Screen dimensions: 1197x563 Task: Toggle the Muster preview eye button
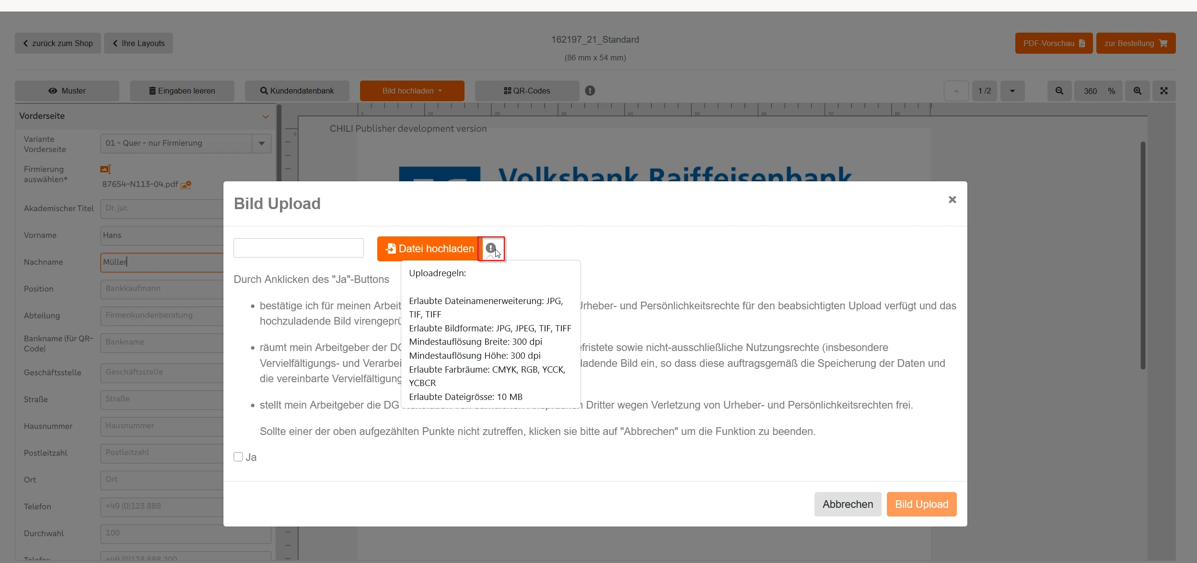point(67,91)
